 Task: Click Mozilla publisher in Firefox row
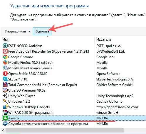(102, 63)
